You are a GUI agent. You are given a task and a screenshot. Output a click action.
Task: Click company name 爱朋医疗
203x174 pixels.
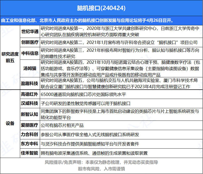(29, 125)
